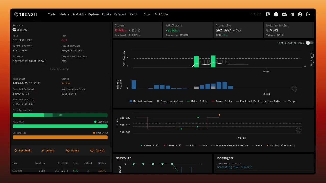
Task: Click the orange Exchange(s) Bybit bar
Action: click(x=60, y=137)
